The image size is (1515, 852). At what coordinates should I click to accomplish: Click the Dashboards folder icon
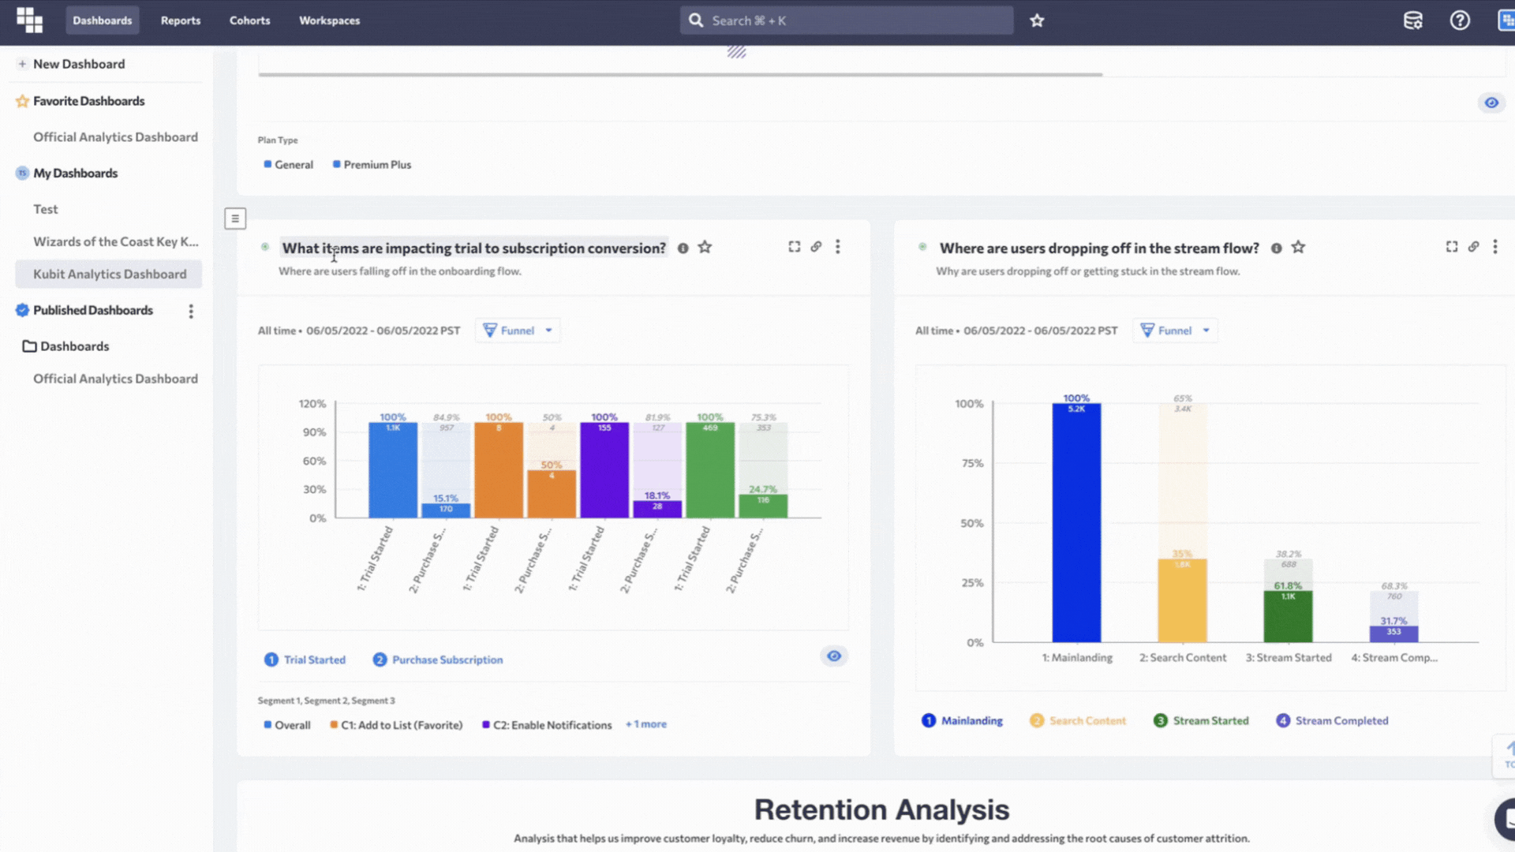[x=29, y=346]
